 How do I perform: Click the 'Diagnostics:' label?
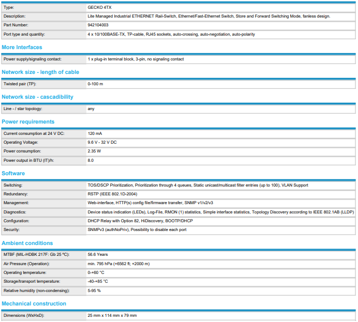(15, 212)
